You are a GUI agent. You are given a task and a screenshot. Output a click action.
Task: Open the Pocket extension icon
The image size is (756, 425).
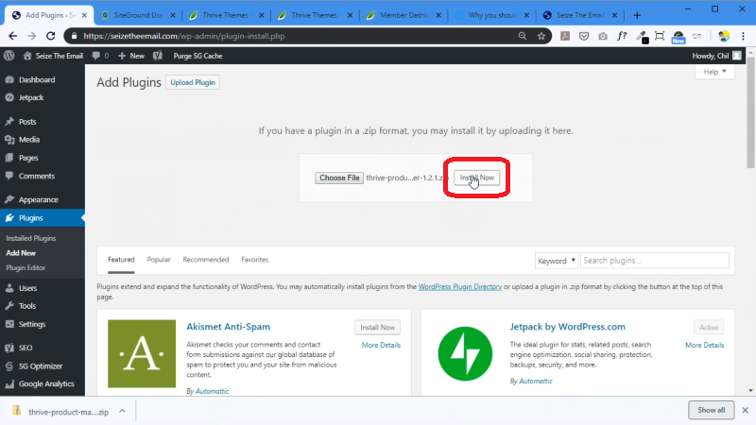click(584, 36)
